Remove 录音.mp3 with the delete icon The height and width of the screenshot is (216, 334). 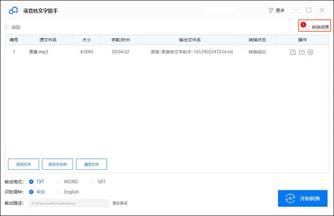pyautogui.click(x=310, y=52)
